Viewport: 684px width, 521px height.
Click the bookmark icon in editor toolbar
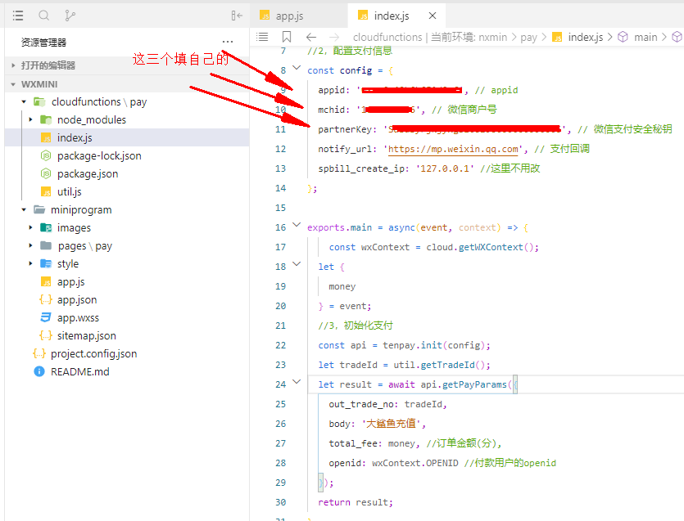(287, 37)
